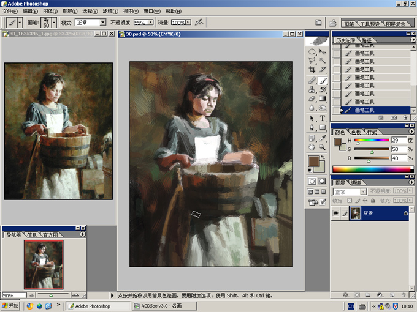Delete current history state with trash button
This screenshot has height=312, width=417.
(x=405, y=117)
